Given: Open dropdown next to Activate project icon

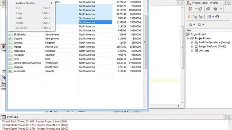Looking at the screenshot, I should click(x=196, y=9).
